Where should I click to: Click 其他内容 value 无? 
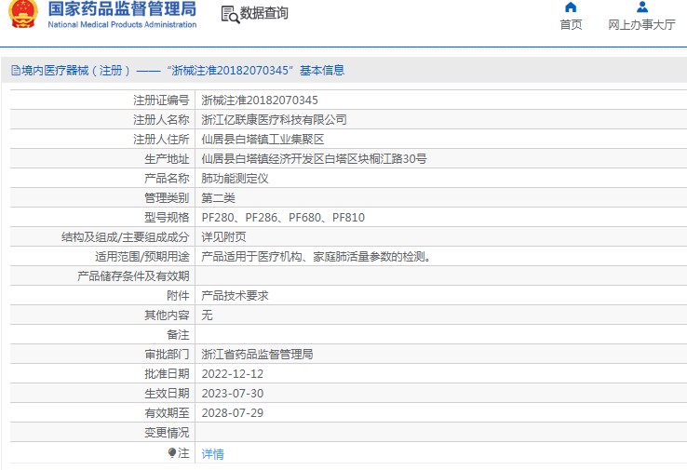point(207,315)
